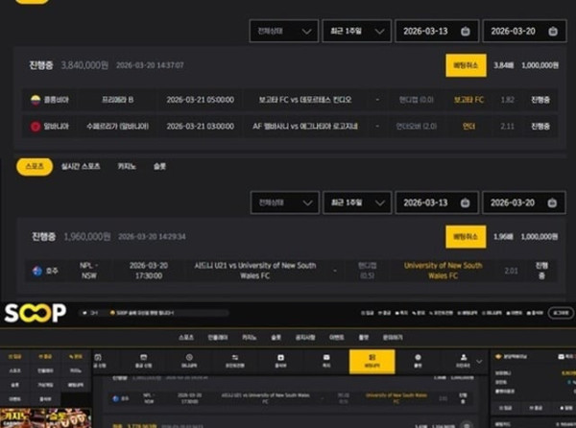Click the 보고타 FC vs 데포르테스 킨디오 match text

pyautogui.click(x=305, y=100)
